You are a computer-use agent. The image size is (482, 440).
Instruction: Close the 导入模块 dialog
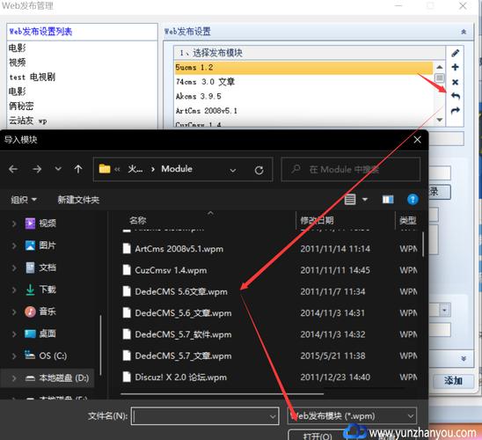point(417,140)
